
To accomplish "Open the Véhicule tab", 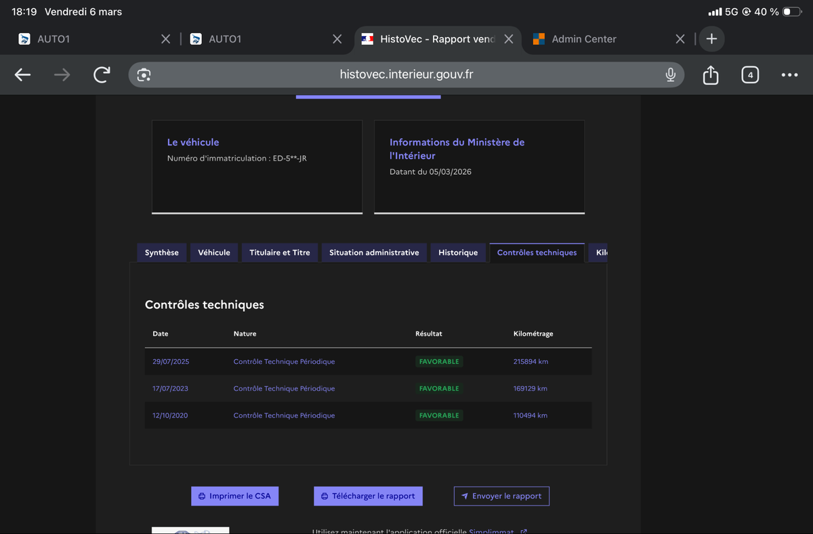I will (214, 253).
